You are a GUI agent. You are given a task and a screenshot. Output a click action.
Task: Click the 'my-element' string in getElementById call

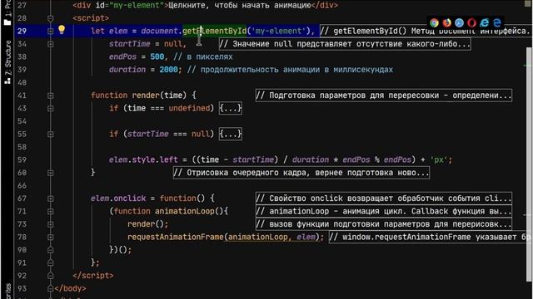click(279, 31)
